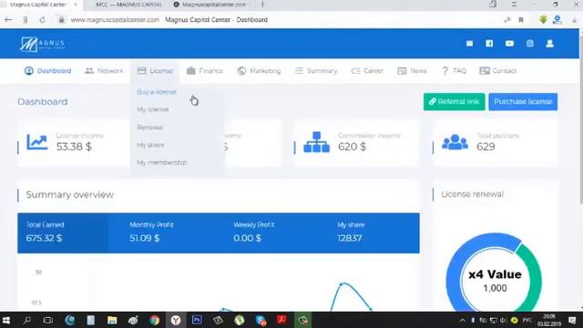The width and height of the screenshot is (583, 328).
Task: Open the Facebook icon in header
Action: click(489, 44)
